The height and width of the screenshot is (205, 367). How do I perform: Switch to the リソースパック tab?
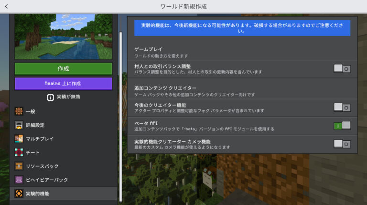(x=42, y=166)
